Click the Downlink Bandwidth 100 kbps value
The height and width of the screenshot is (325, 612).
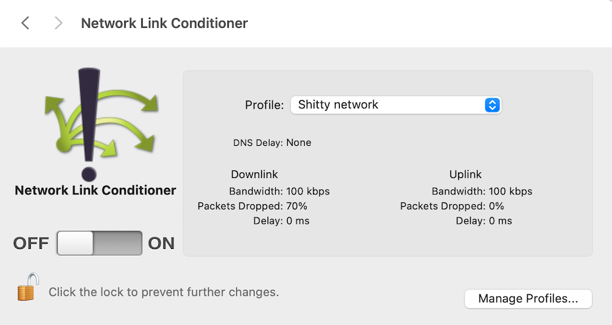(x=308, y=191)
